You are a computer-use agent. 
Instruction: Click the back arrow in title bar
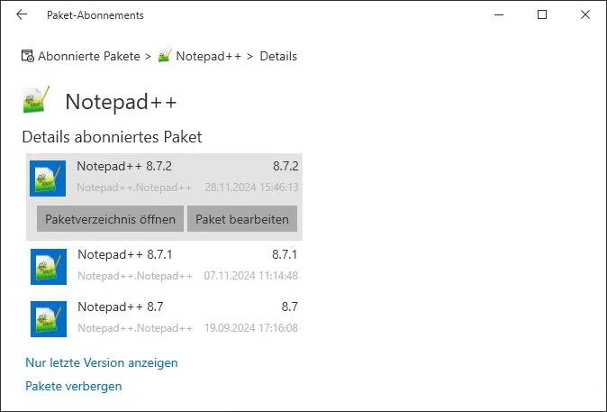pyautogui.click(x=22, y=15)
